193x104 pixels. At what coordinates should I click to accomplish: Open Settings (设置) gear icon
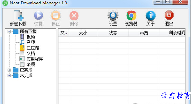coord(113,16)
